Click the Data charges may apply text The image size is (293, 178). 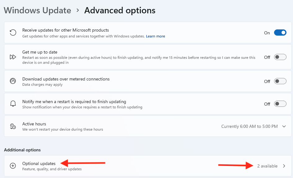click(x=42, y=85)
